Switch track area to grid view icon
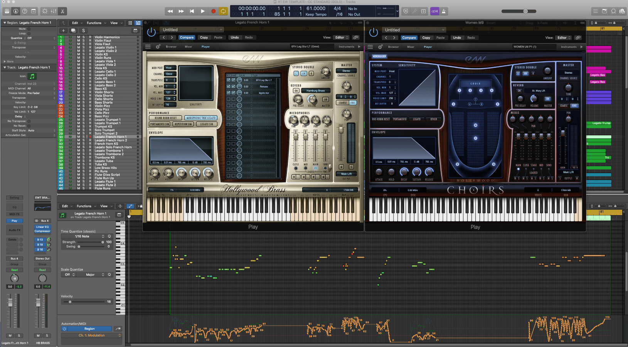The width and height of the screenshot is (628, 347). [130, 23]
